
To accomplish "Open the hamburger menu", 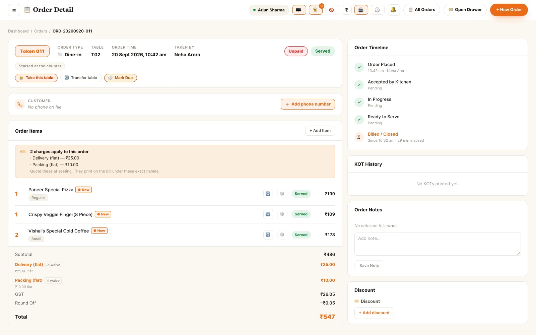I will pos(14,10).
